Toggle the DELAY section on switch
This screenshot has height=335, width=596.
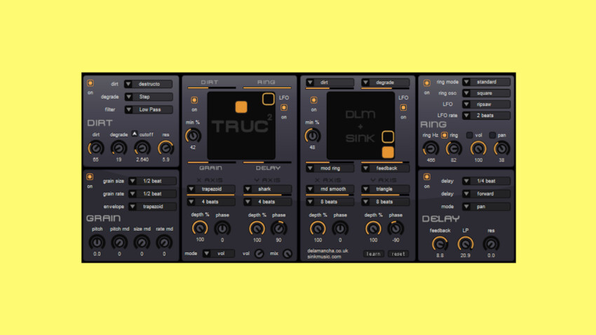coord(426,177)
